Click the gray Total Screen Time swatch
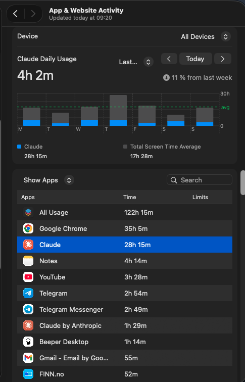The image size is (245, 382). (125, 147)
